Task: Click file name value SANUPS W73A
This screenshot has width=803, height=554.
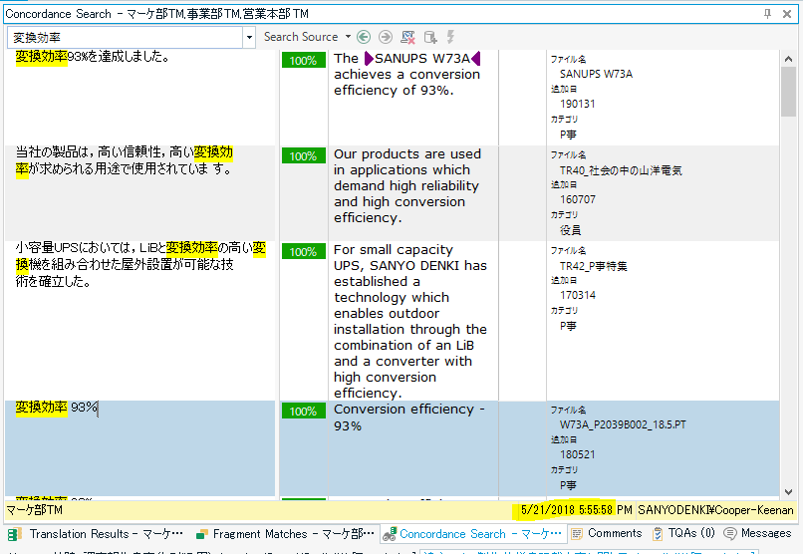Action: pos(596,74)
